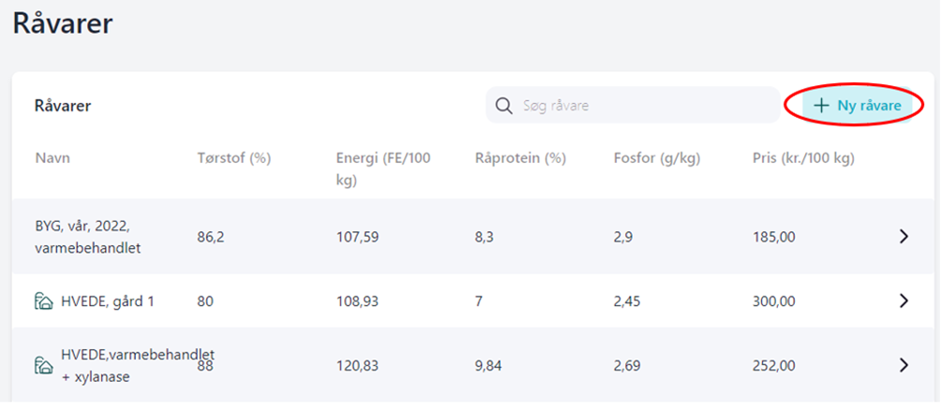Select the Råprotein (%) column header
Screen dimensions: 941x406
point(520,158)
